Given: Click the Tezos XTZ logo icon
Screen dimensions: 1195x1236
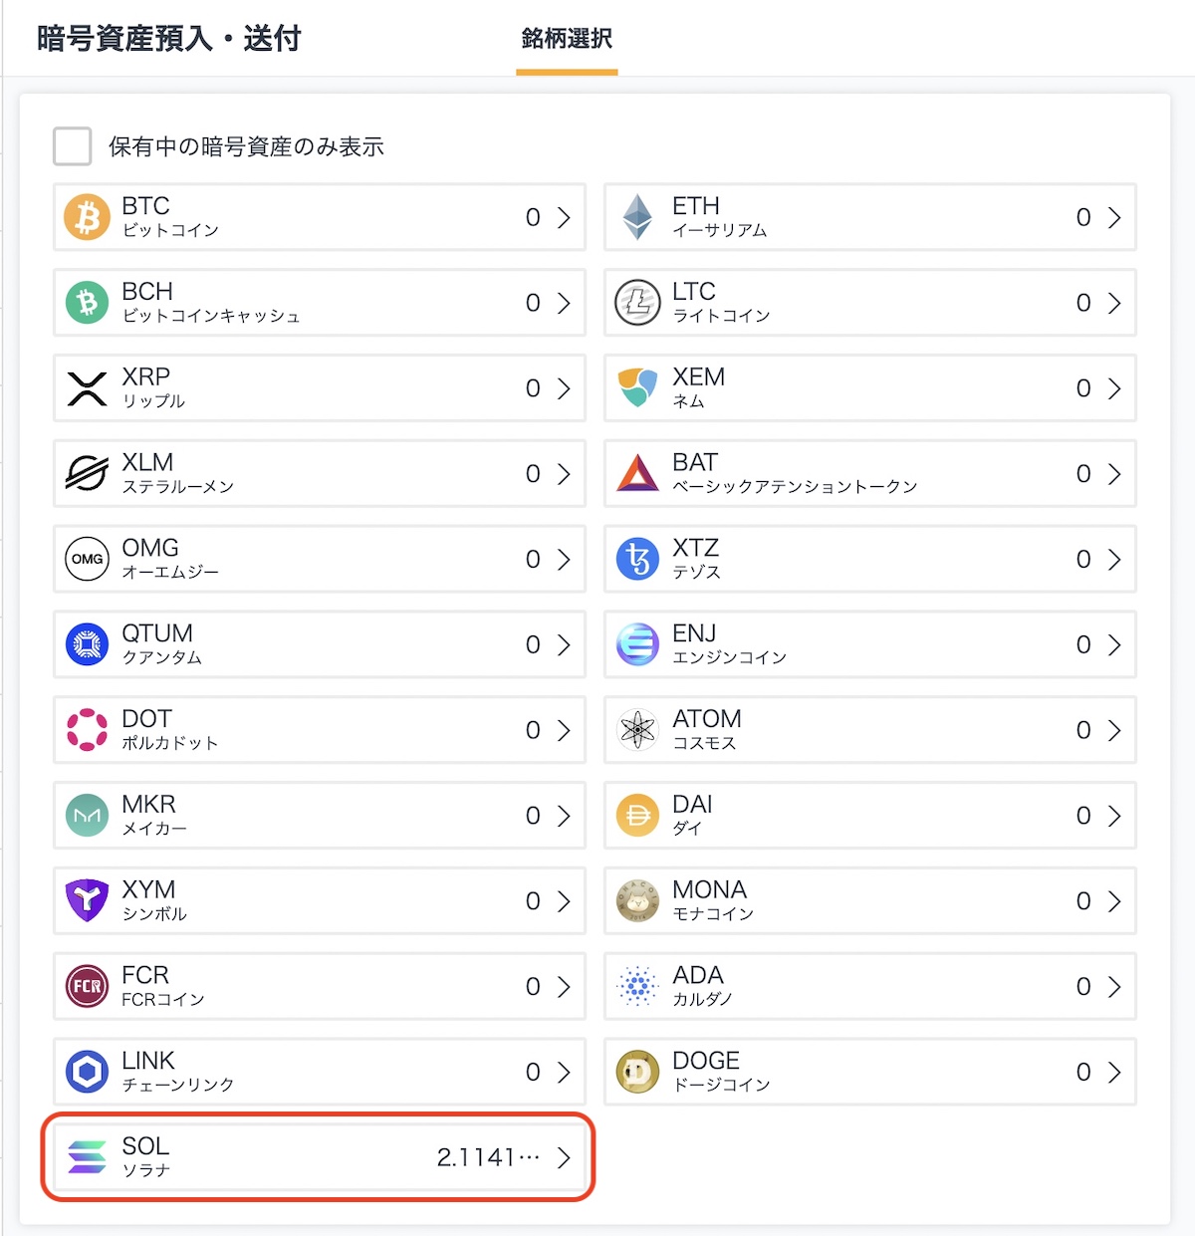Looking at the screenshot, I should click(x=637, y=560).
